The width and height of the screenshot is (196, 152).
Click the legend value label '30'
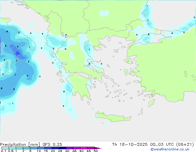67,151
